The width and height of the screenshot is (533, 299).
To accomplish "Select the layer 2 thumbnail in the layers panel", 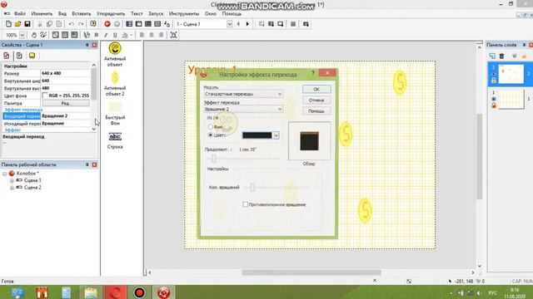I will pyautogui.click(x=511, y=74).
